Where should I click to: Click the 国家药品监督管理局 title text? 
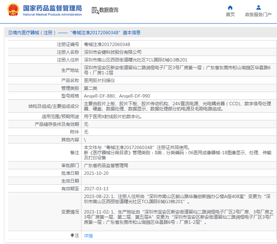pos(52,8)
